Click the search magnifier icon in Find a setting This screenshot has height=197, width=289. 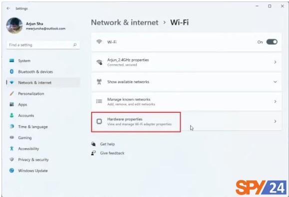coord(75,45)
